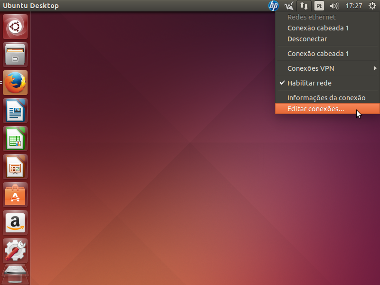Launch Firefox web browser

(x=15, y=83)
